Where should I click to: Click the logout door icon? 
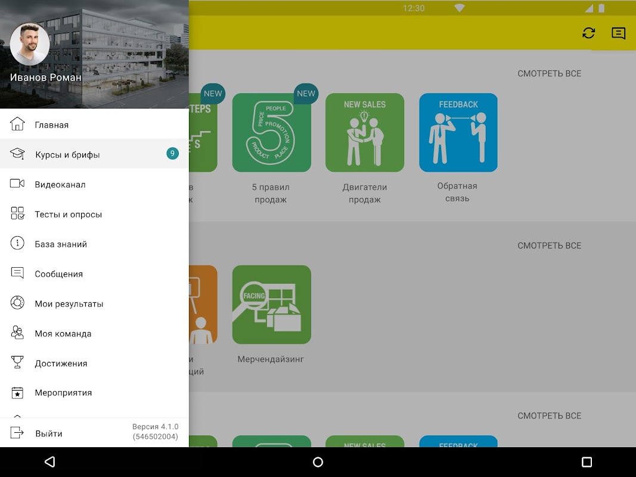17,433
